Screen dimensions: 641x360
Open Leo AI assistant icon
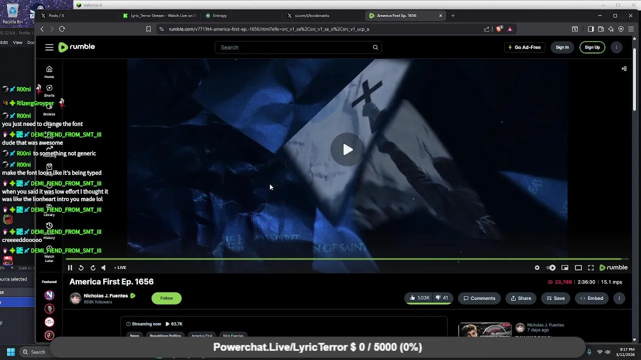pos(610,29)
